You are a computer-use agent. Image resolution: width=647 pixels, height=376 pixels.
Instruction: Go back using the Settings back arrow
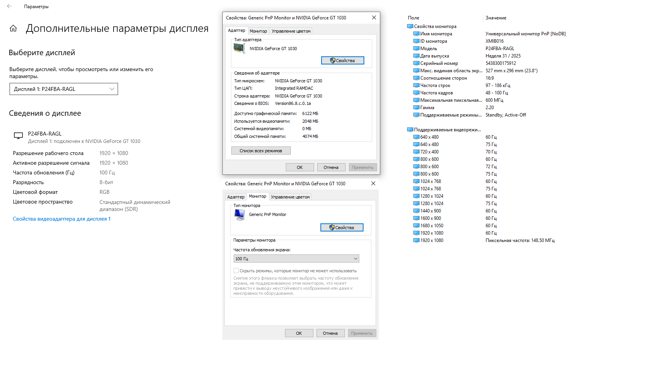tap(9, 6)
